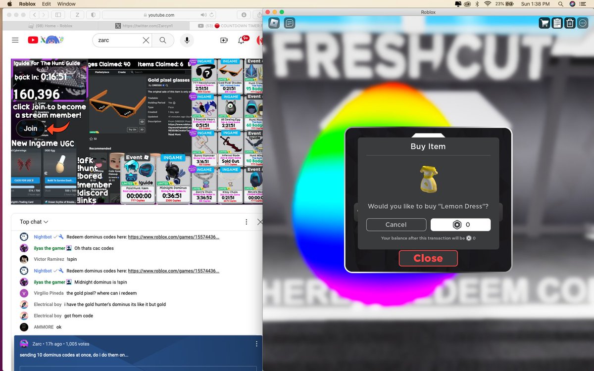Viewport: 594px width, 371px height.
Task: Open the YouTube create video icon
Action: point(224,40)
